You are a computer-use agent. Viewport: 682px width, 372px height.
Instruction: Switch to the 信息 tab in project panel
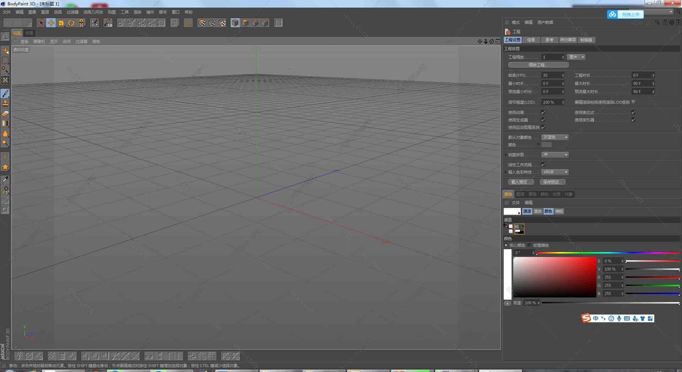pyautogui.click(x=531, y=40)
